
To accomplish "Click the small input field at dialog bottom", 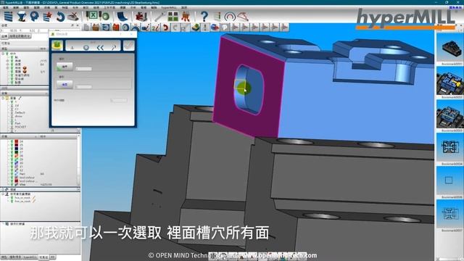I will pos(119,100).
